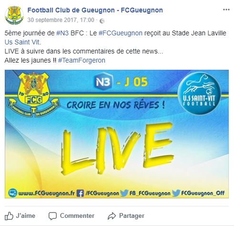This screenshot has width=234, height=226.
Task: Click the Facebook icon in banner footer
Action: click(80, 193)
